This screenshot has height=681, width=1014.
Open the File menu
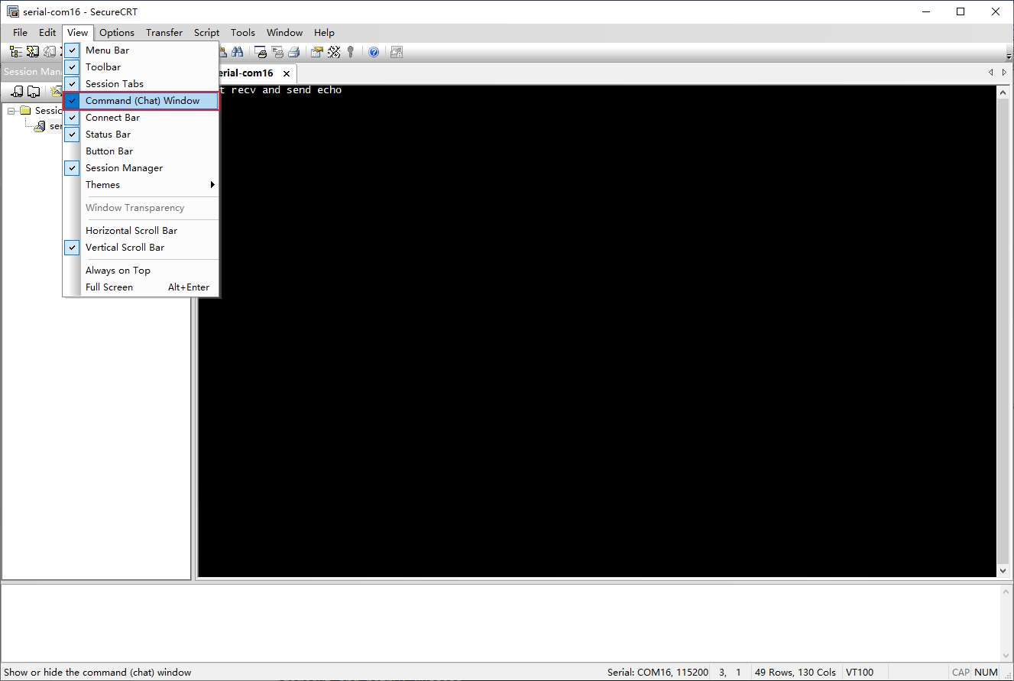coord(20,32)
